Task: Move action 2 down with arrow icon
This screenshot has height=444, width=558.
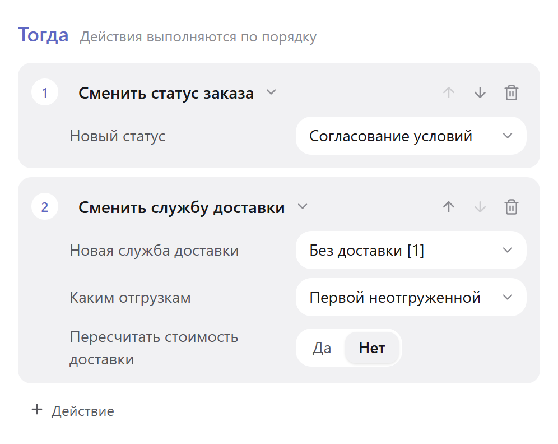Action: pos(480,207)
